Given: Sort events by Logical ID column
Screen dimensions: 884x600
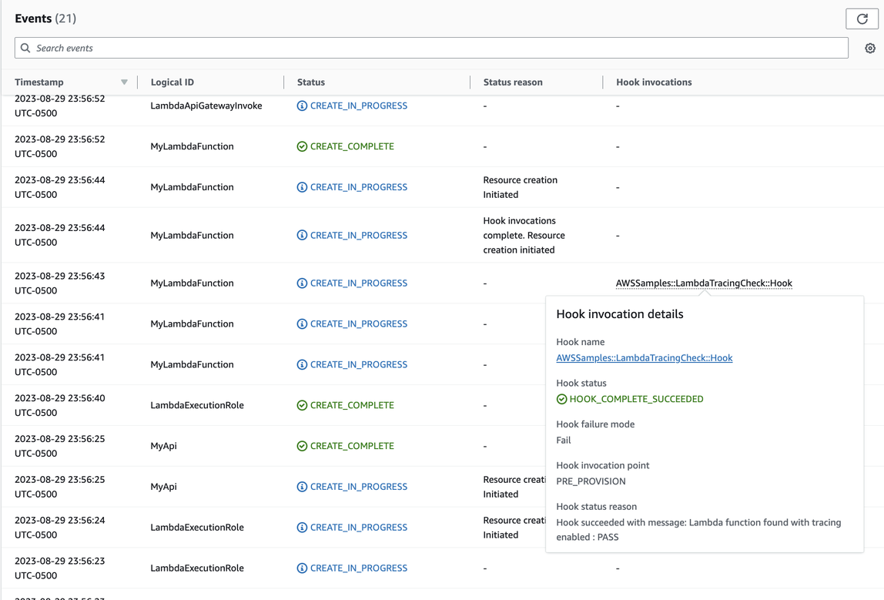Looking at the screenshot, I should coord(172,82).
